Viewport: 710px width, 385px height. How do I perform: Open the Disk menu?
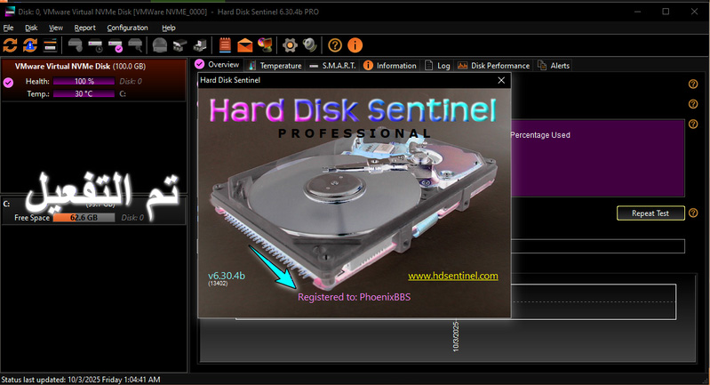tap(31, 28)
